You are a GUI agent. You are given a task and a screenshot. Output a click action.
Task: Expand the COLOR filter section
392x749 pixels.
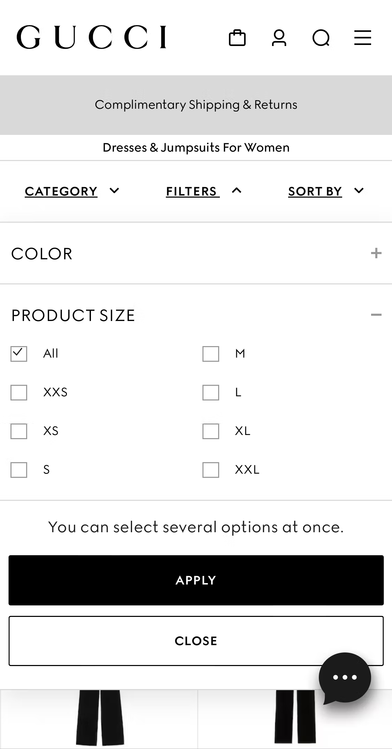376,254
